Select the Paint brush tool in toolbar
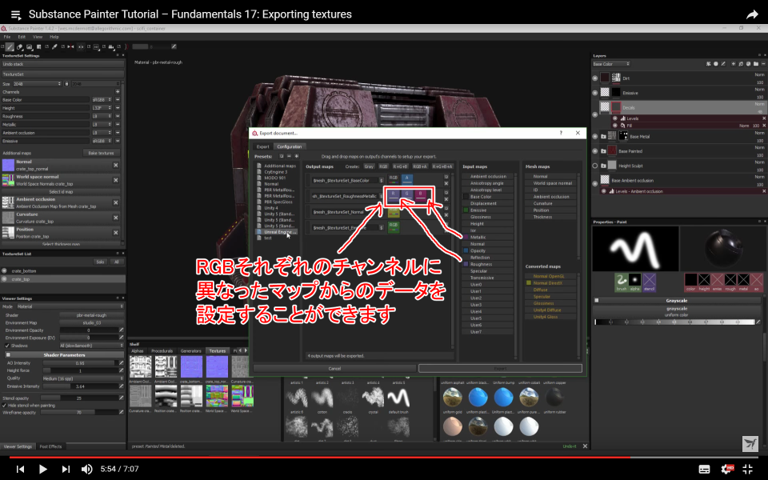This screenshot has width=768, height=480. click(10, 47)
